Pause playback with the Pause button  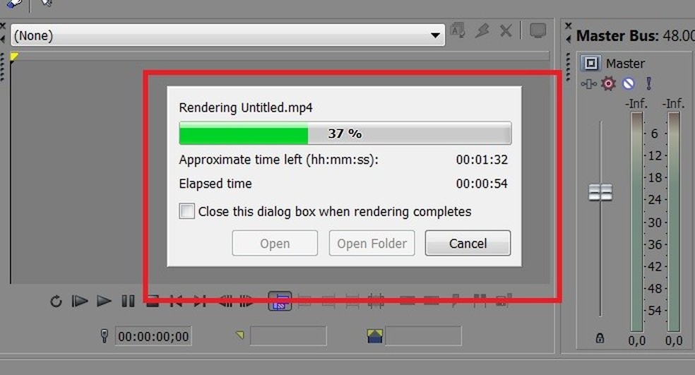click(x=128, y=302)
